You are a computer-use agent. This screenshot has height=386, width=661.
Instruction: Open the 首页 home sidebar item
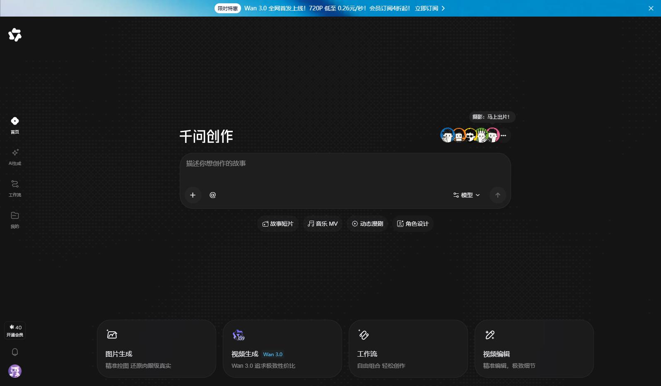coord(15,125)
